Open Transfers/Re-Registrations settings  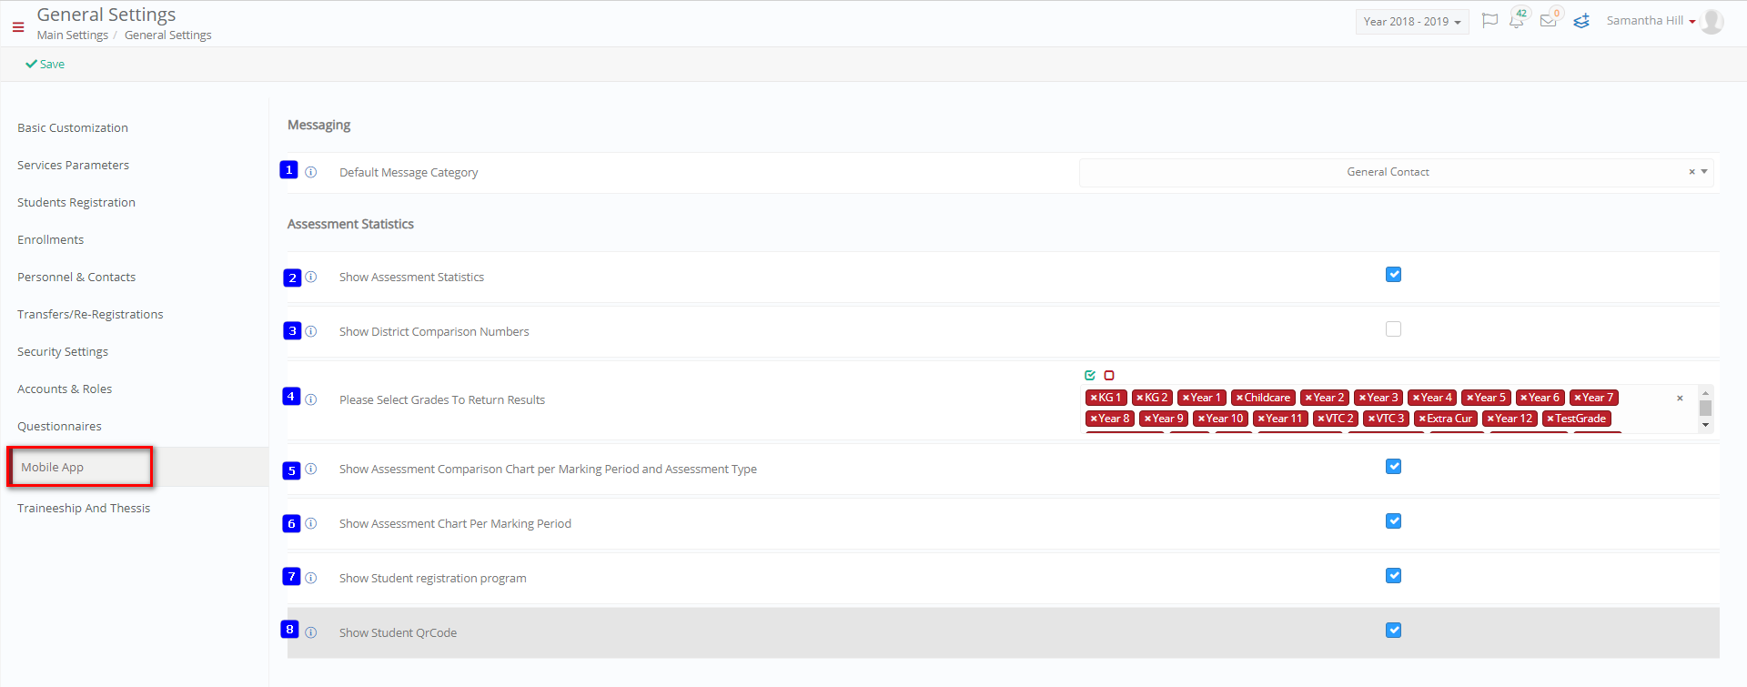coord(90,314)
